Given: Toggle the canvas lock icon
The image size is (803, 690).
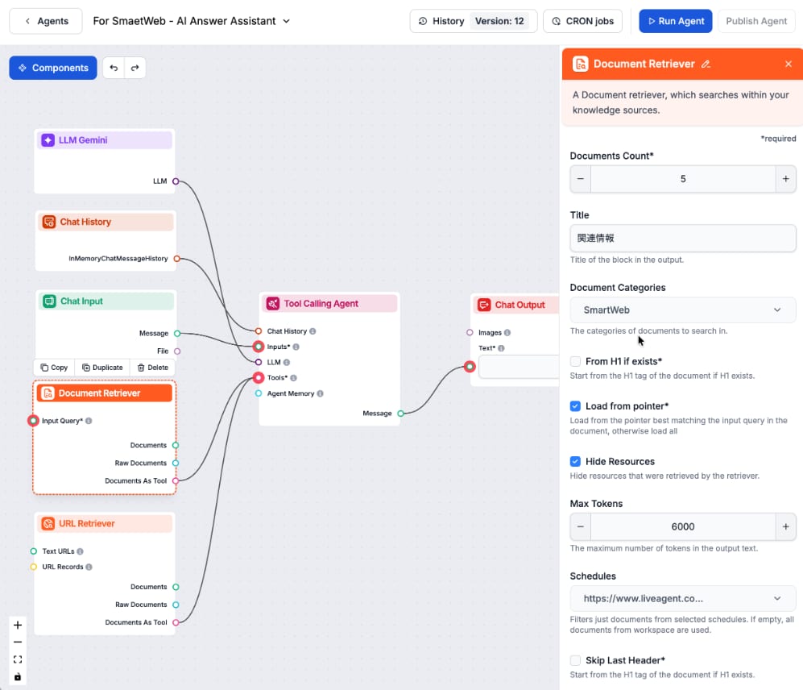Looking at the screenshot, I should (x=18, y=676).
